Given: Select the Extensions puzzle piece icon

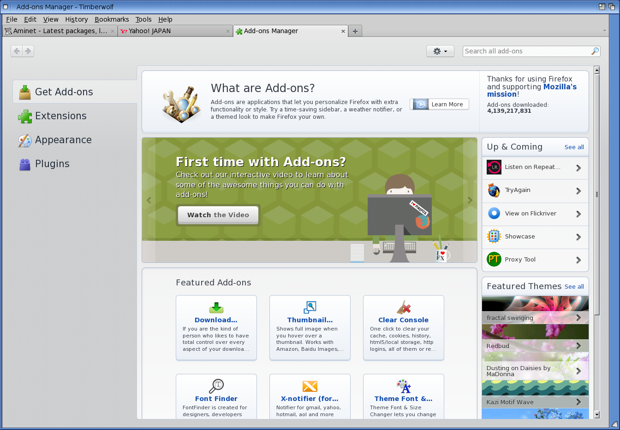Looking at the screenshot, I should (x=25, y=116).
